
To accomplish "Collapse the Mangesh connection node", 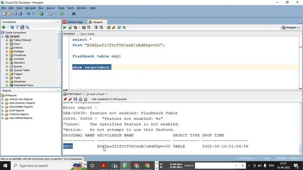I will point(2,36).
